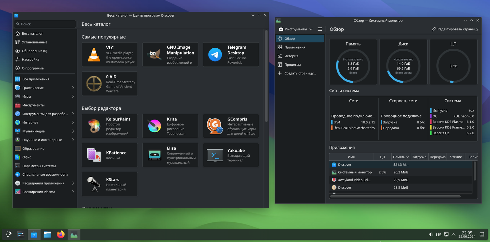
Task: Open О программе in Discover sidebar
Action: click(45, 68)
